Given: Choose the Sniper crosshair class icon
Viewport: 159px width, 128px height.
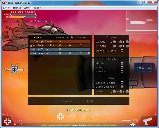Looking at the screenshot, I should tap(72, 117).
